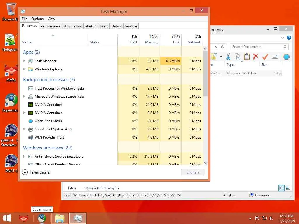Screen dimensions: 299x224
Task: Click Task Manager taskbar button
Action: pos(78,218)
